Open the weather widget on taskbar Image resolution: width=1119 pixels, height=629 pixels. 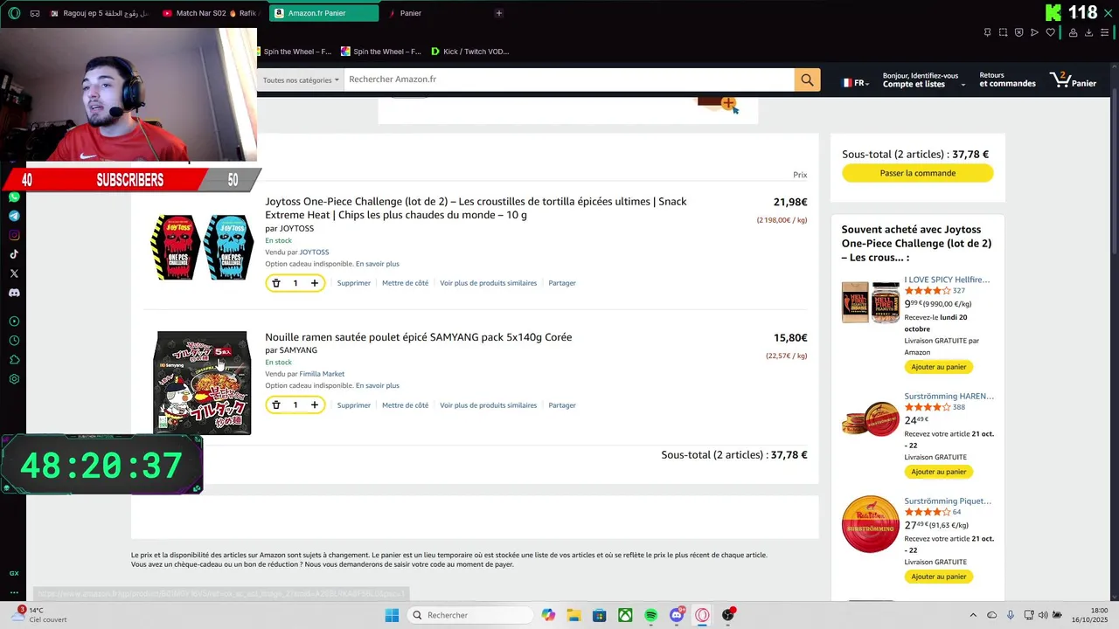tap(38, 615)
